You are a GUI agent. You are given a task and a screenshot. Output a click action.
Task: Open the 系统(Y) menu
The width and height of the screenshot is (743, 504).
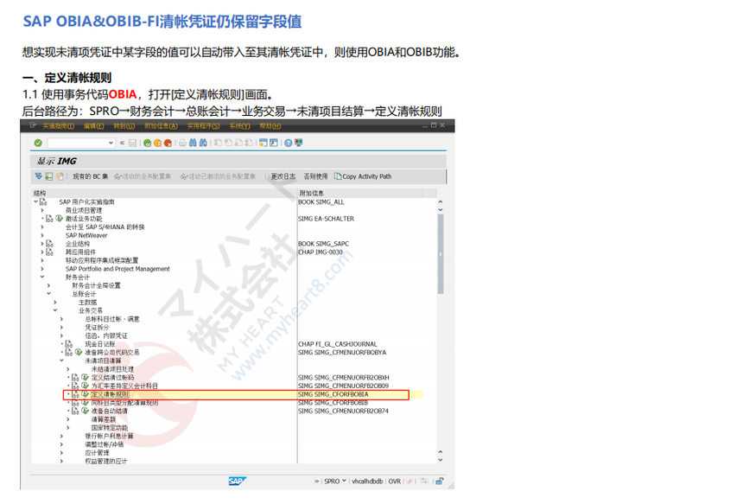(240, 125)
